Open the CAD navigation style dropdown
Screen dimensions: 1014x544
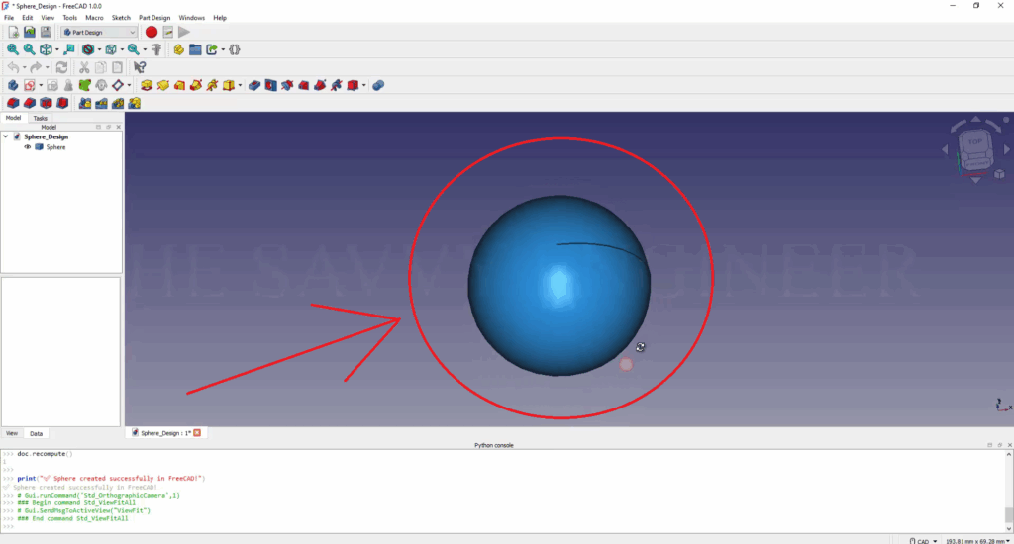(x=926, y=540)
